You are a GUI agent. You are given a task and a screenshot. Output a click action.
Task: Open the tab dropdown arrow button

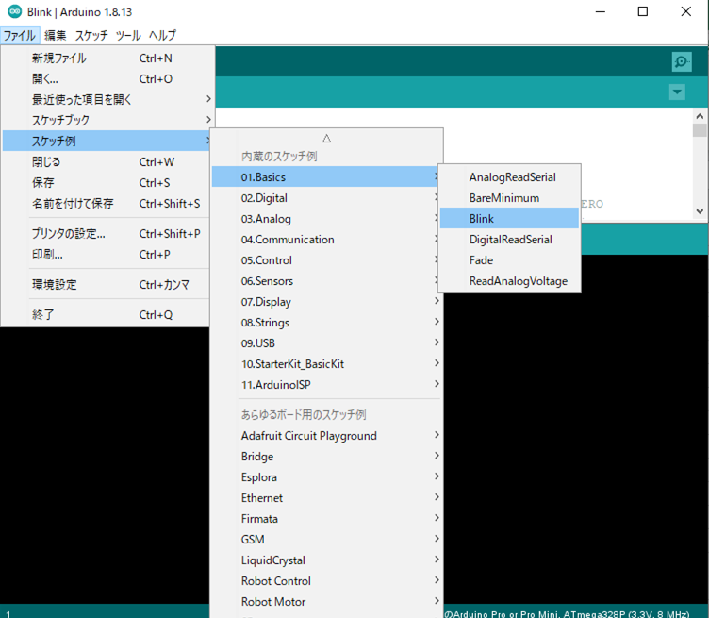tap(677, 92)
